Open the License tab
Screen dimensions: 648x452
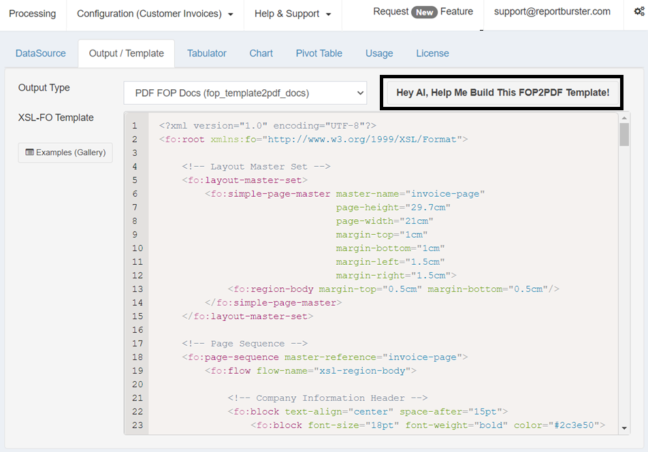click(x=432, y=53)
